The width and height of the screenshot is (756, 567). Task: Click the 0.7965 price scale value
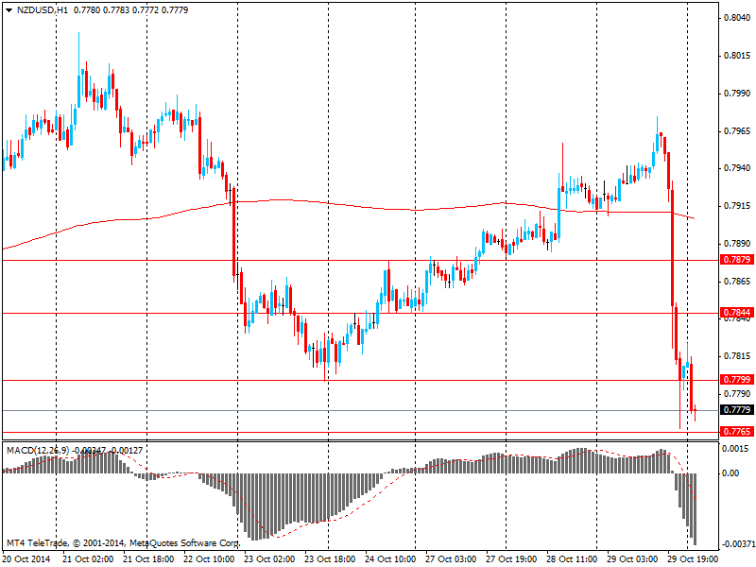(x=737, y=130)
